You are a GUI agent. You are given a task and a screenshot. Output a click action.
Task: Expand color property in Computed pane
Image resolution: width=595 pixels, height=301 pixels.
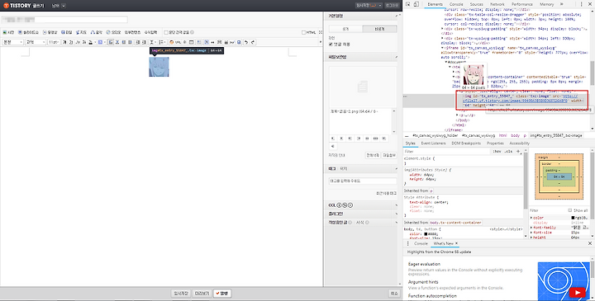pyautogui.click(x=531, y=218)
